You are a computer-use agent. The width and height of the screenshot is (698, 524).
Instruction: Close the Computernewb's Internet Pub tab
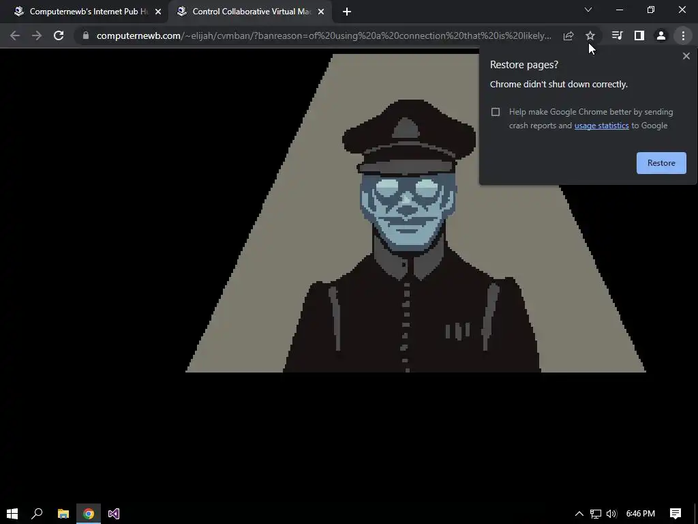point(158,12)
